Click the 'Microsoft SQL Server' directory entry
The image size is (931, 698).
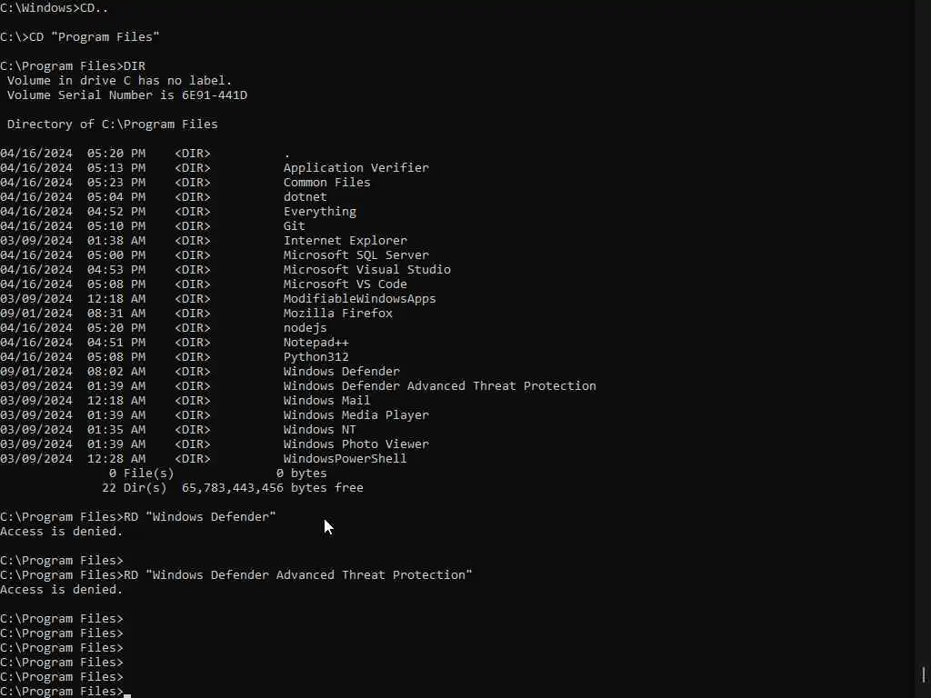pyautogui.click(x=355, y=255)
